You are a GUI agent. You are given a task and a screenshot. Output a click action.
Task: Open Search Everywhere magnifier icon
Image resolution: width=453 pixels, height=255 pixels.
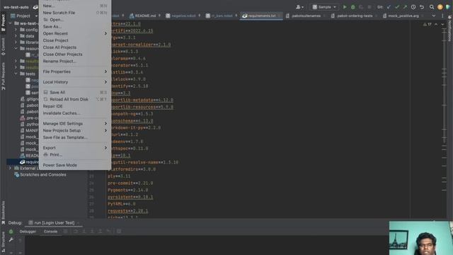432,7
